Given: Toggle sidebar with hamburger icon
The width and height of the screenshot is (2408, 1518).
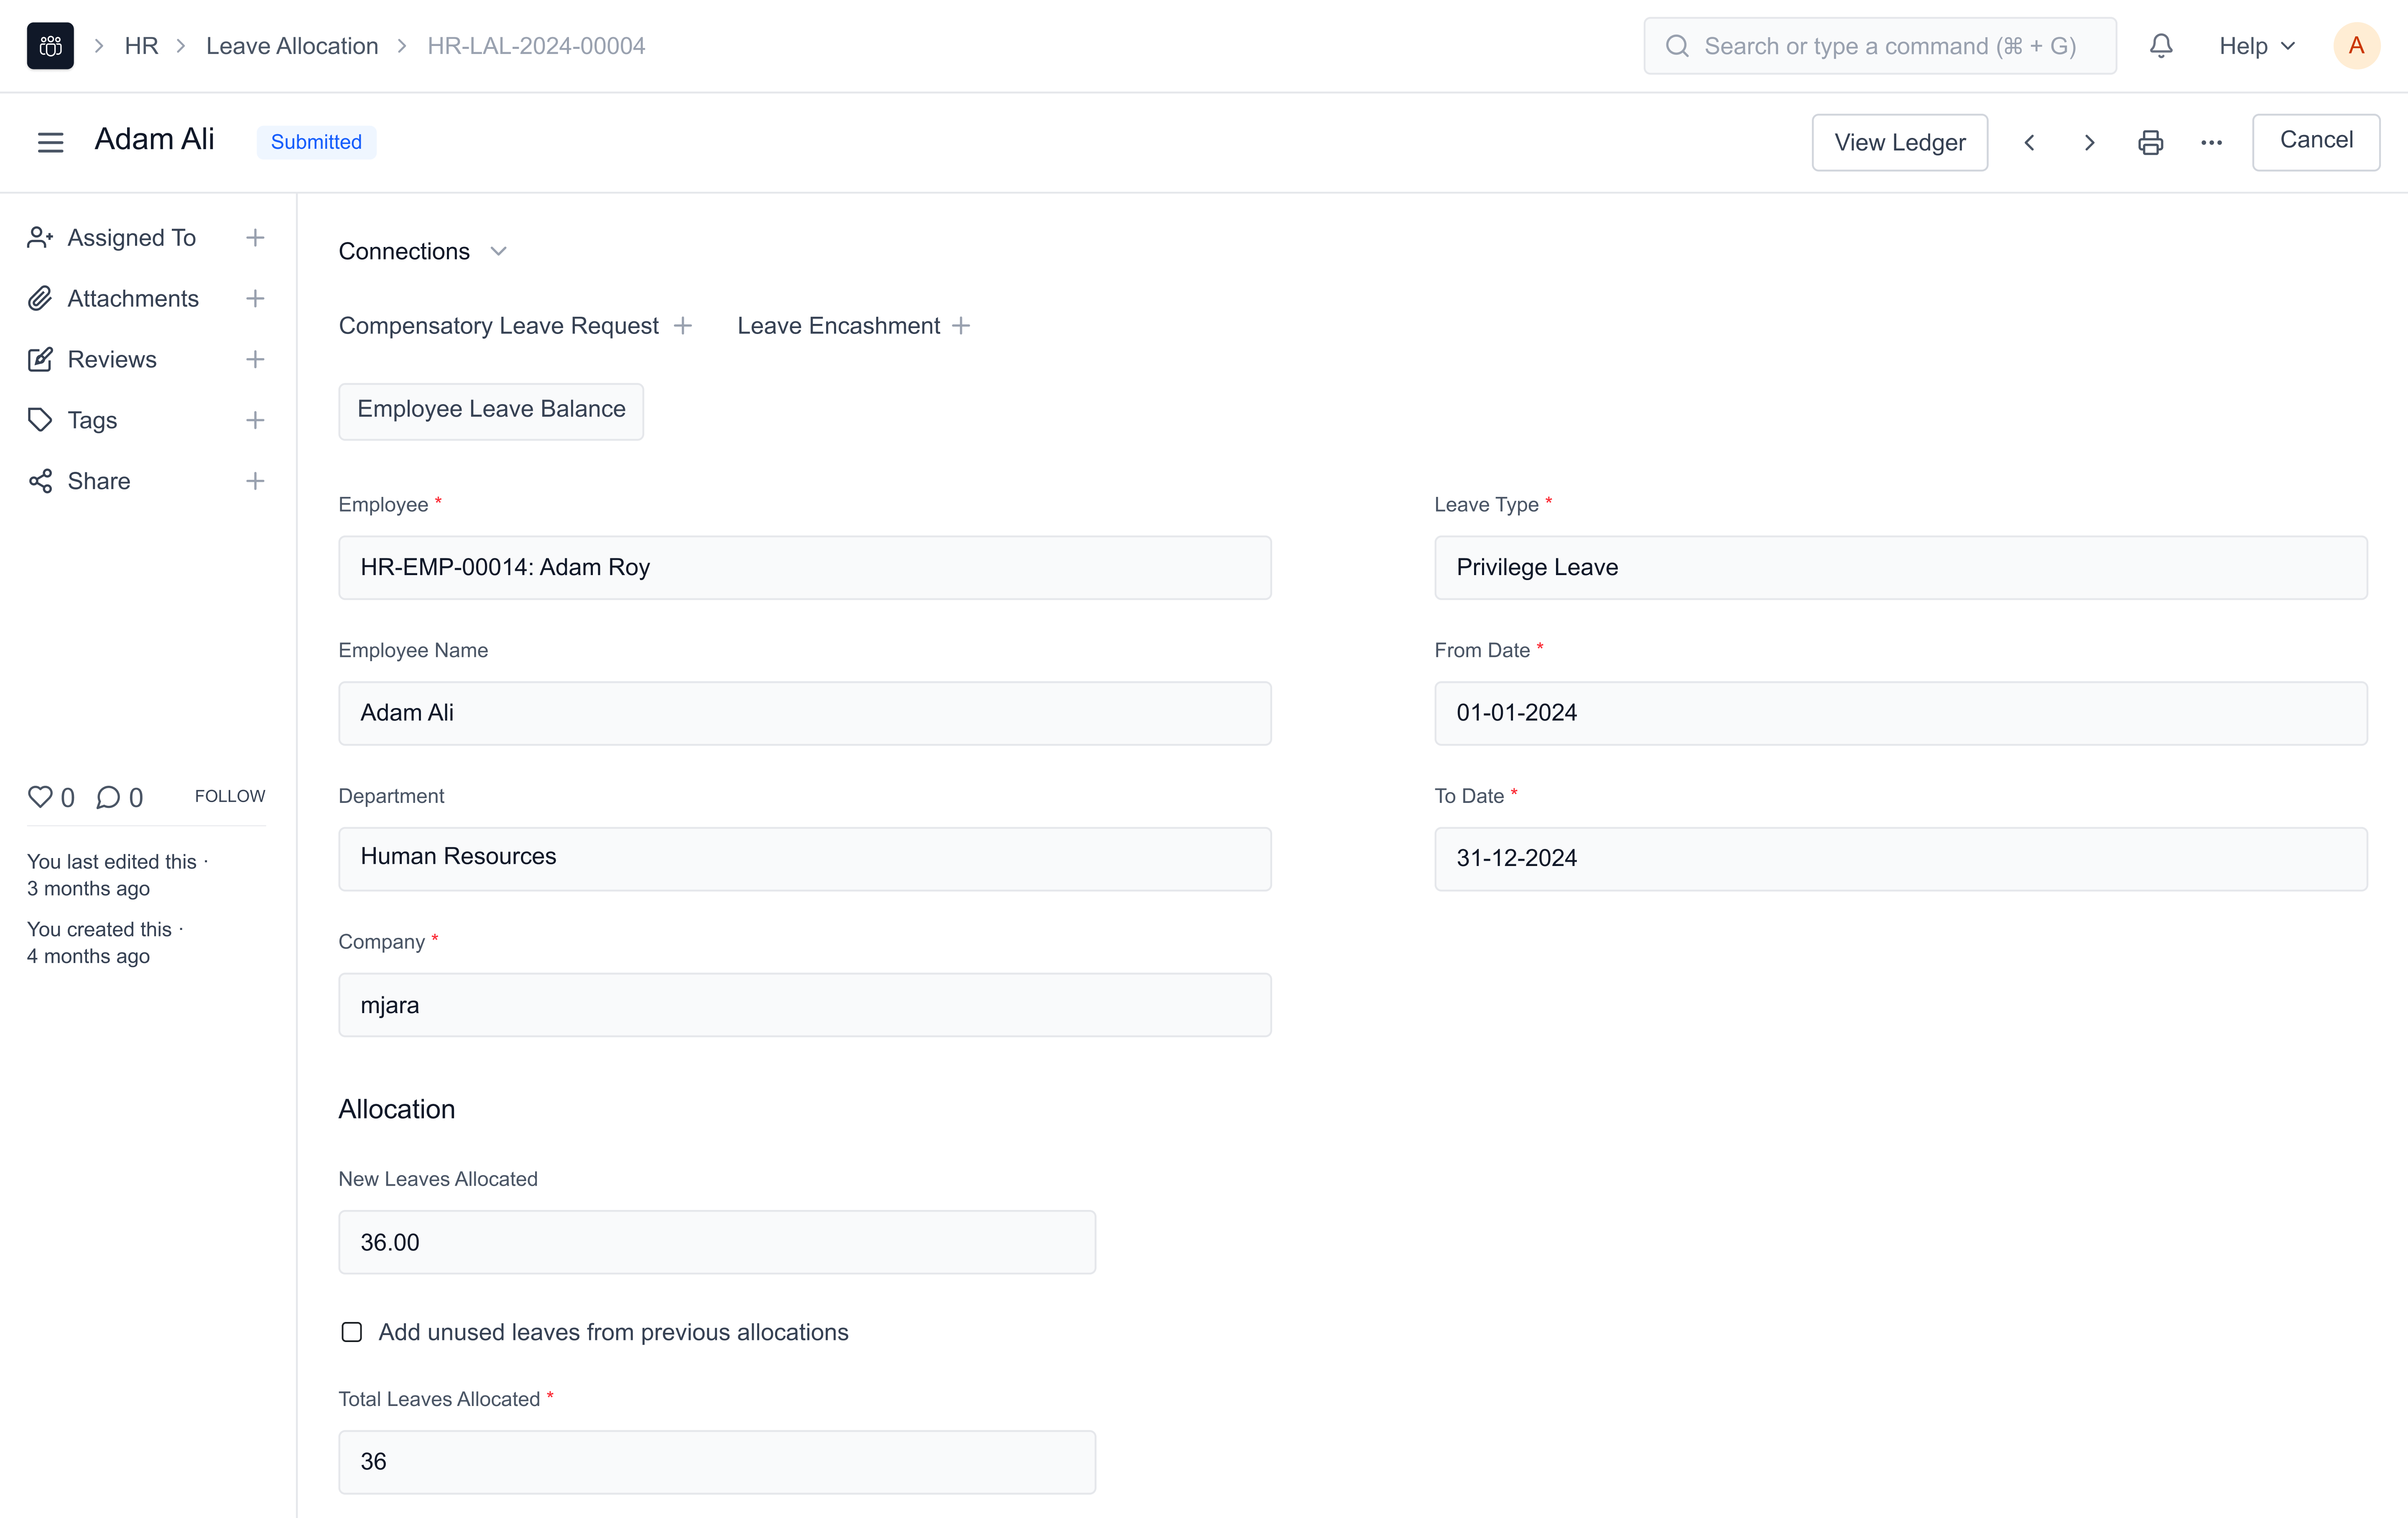Looking at the screenshot, I should (x=50, y=142).
